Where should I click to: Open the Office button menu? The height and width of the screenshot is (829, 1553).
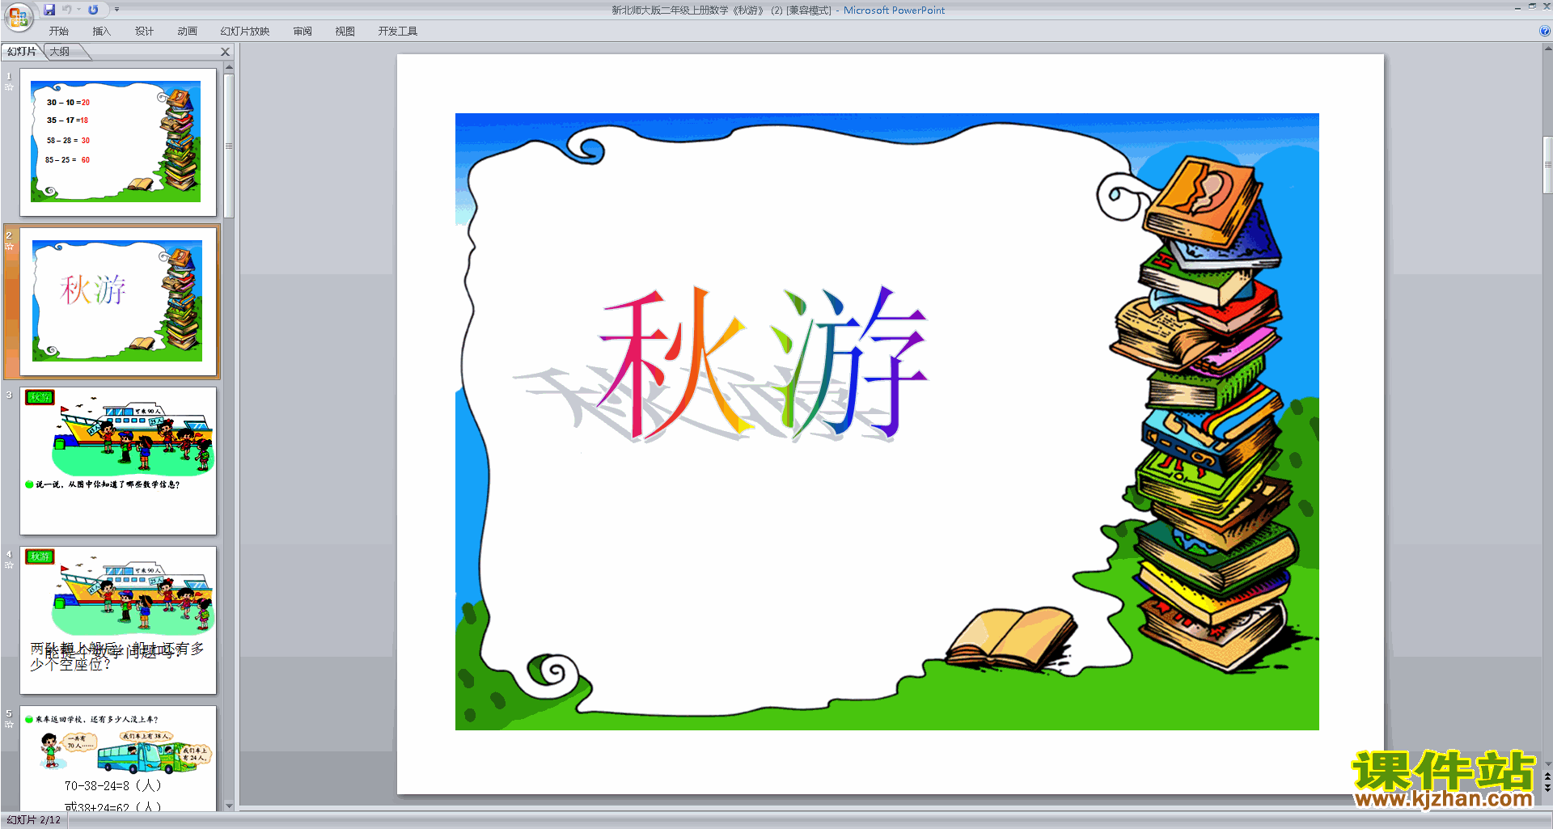coord(18,15)
